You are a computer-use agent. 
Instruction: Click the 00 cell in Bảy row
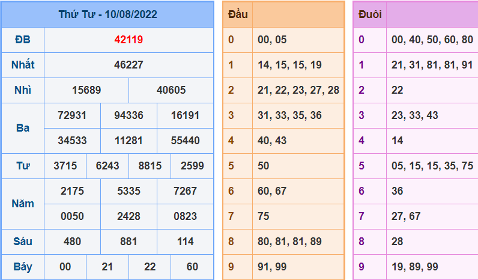(65, 267)
